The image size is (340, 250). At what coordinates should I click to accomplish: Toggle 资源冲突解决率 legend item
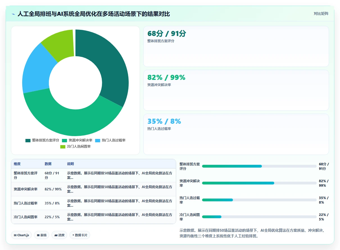click(77, 140)
